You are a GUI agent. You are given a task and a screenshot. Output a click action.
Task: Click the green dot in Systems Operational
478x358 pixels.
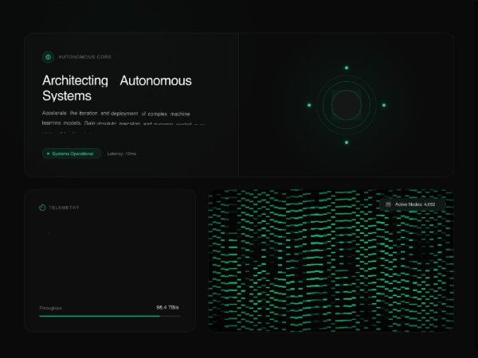click(x=49, y=154)
